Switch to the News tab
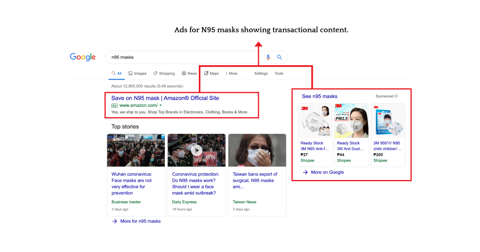 189,74
